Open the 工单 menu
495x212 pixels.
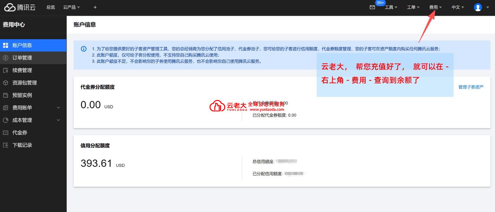[413, 7]
